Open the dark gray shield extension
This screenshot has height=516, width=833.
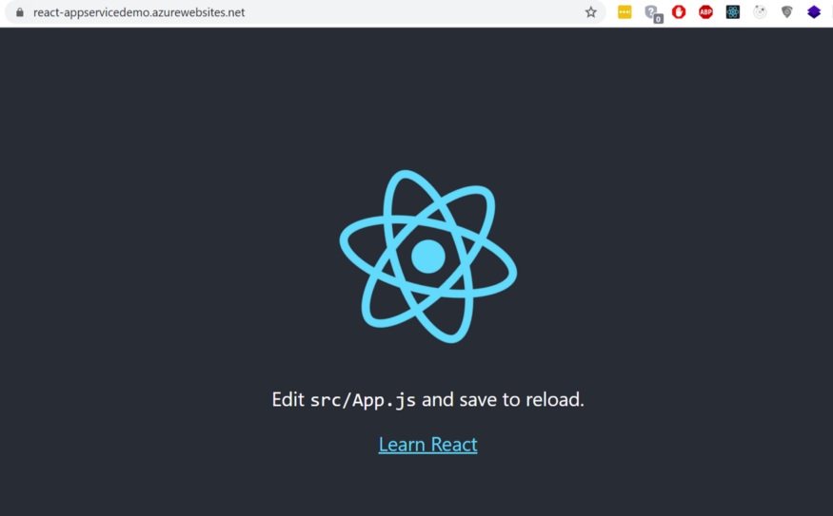[786, 12]
